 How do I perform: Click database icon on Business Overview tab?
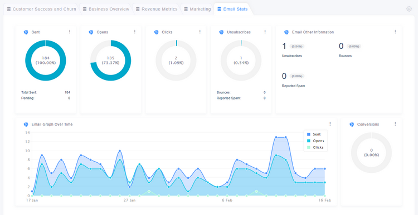85,9
